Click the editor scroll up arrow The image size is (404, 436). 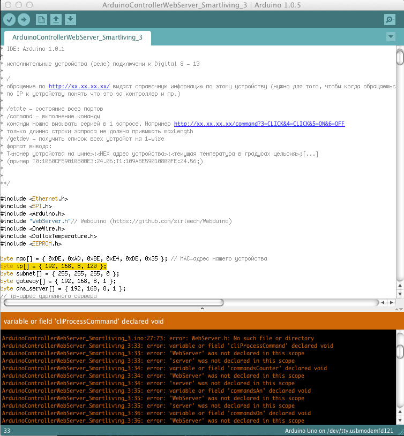pyautogui.click(x=400, y=285)
